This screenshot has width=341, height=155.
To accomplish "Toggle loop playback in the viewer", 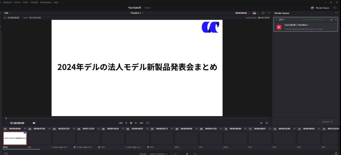I will [x=148, y=123].
